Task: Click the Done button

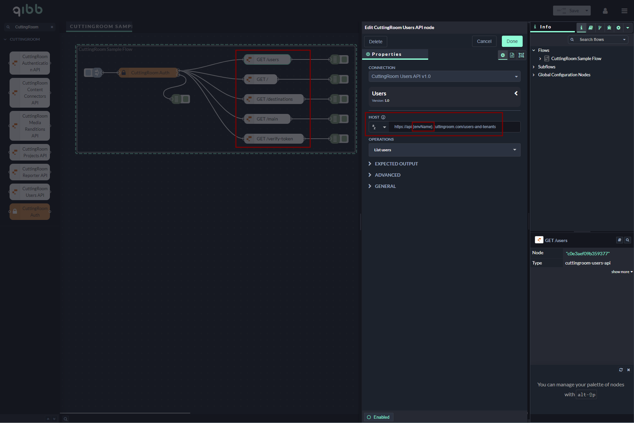Action: (x=512, y=41)
